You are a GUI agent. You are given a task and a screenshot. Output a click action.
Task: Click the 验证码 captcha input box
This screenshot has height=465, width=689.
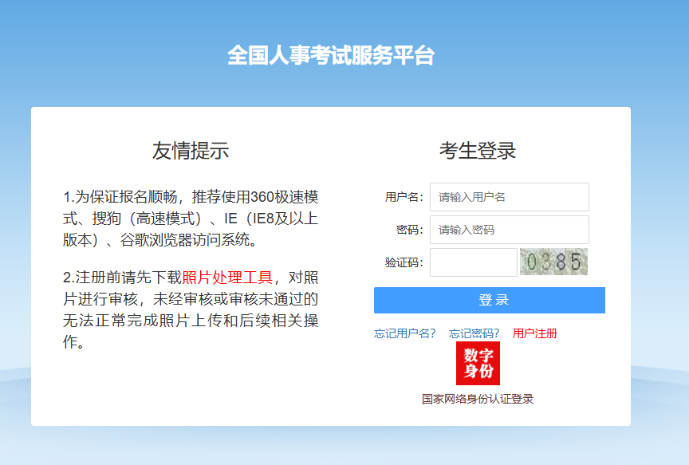click(473, 262)
